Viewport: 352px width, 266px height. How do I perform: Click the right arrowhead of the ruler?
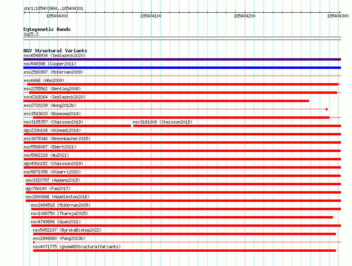point(339,12)
